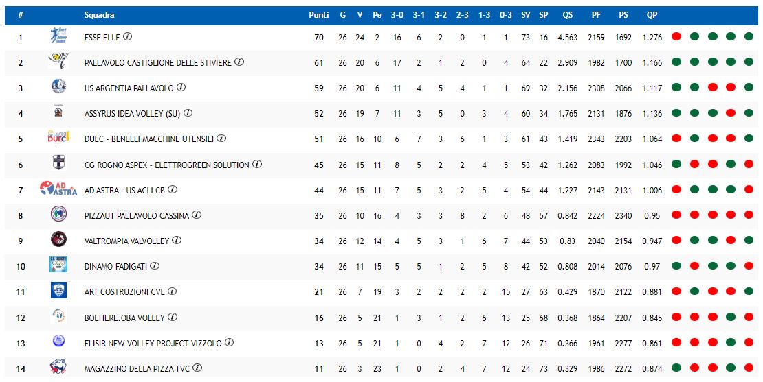Screen dimensions: 763x382
Task: Click ESSE ELLE's first red result dot
Action: (676, 36)
